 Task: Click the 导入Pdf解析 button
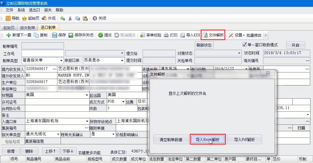coord(244,140)
